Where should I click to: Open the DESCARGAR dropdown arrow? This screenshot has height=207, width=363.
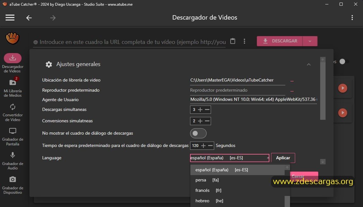[310, 41]
